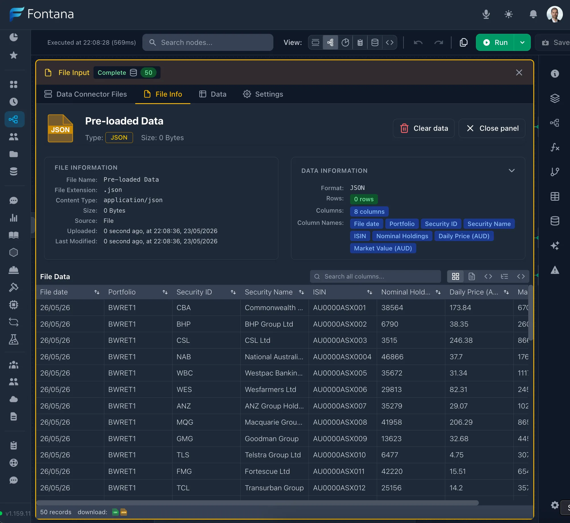Switch to the Data tab
The image size is (570, 523).
click(213, 94)
